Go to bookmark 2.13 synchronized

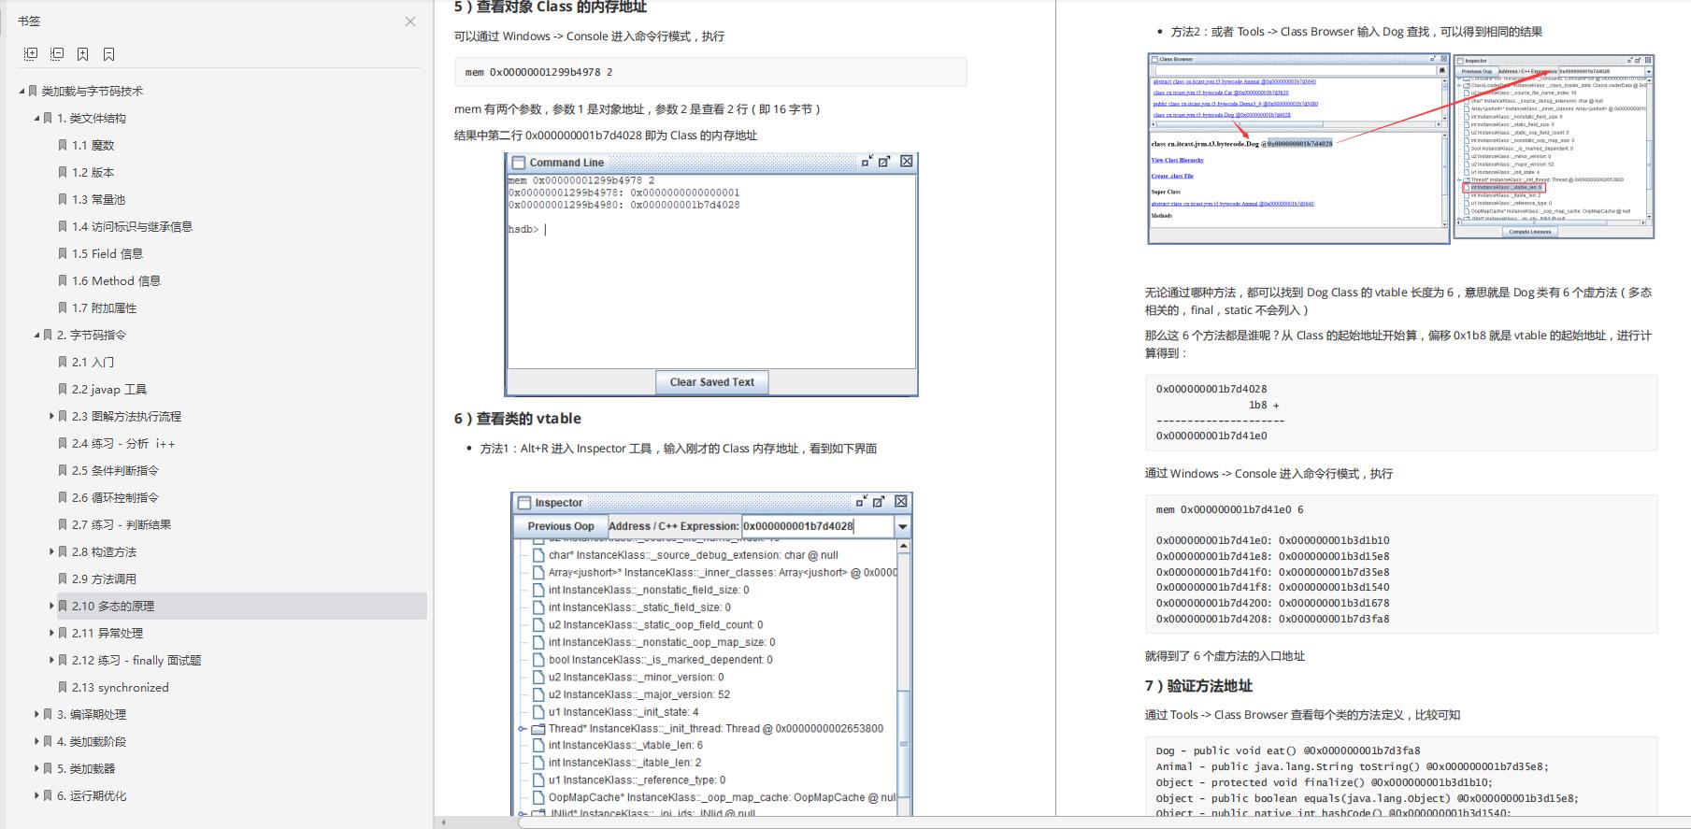[x=121, y=688]
